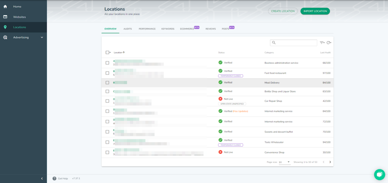Click the green check for Business administration service

click(220, 63)
